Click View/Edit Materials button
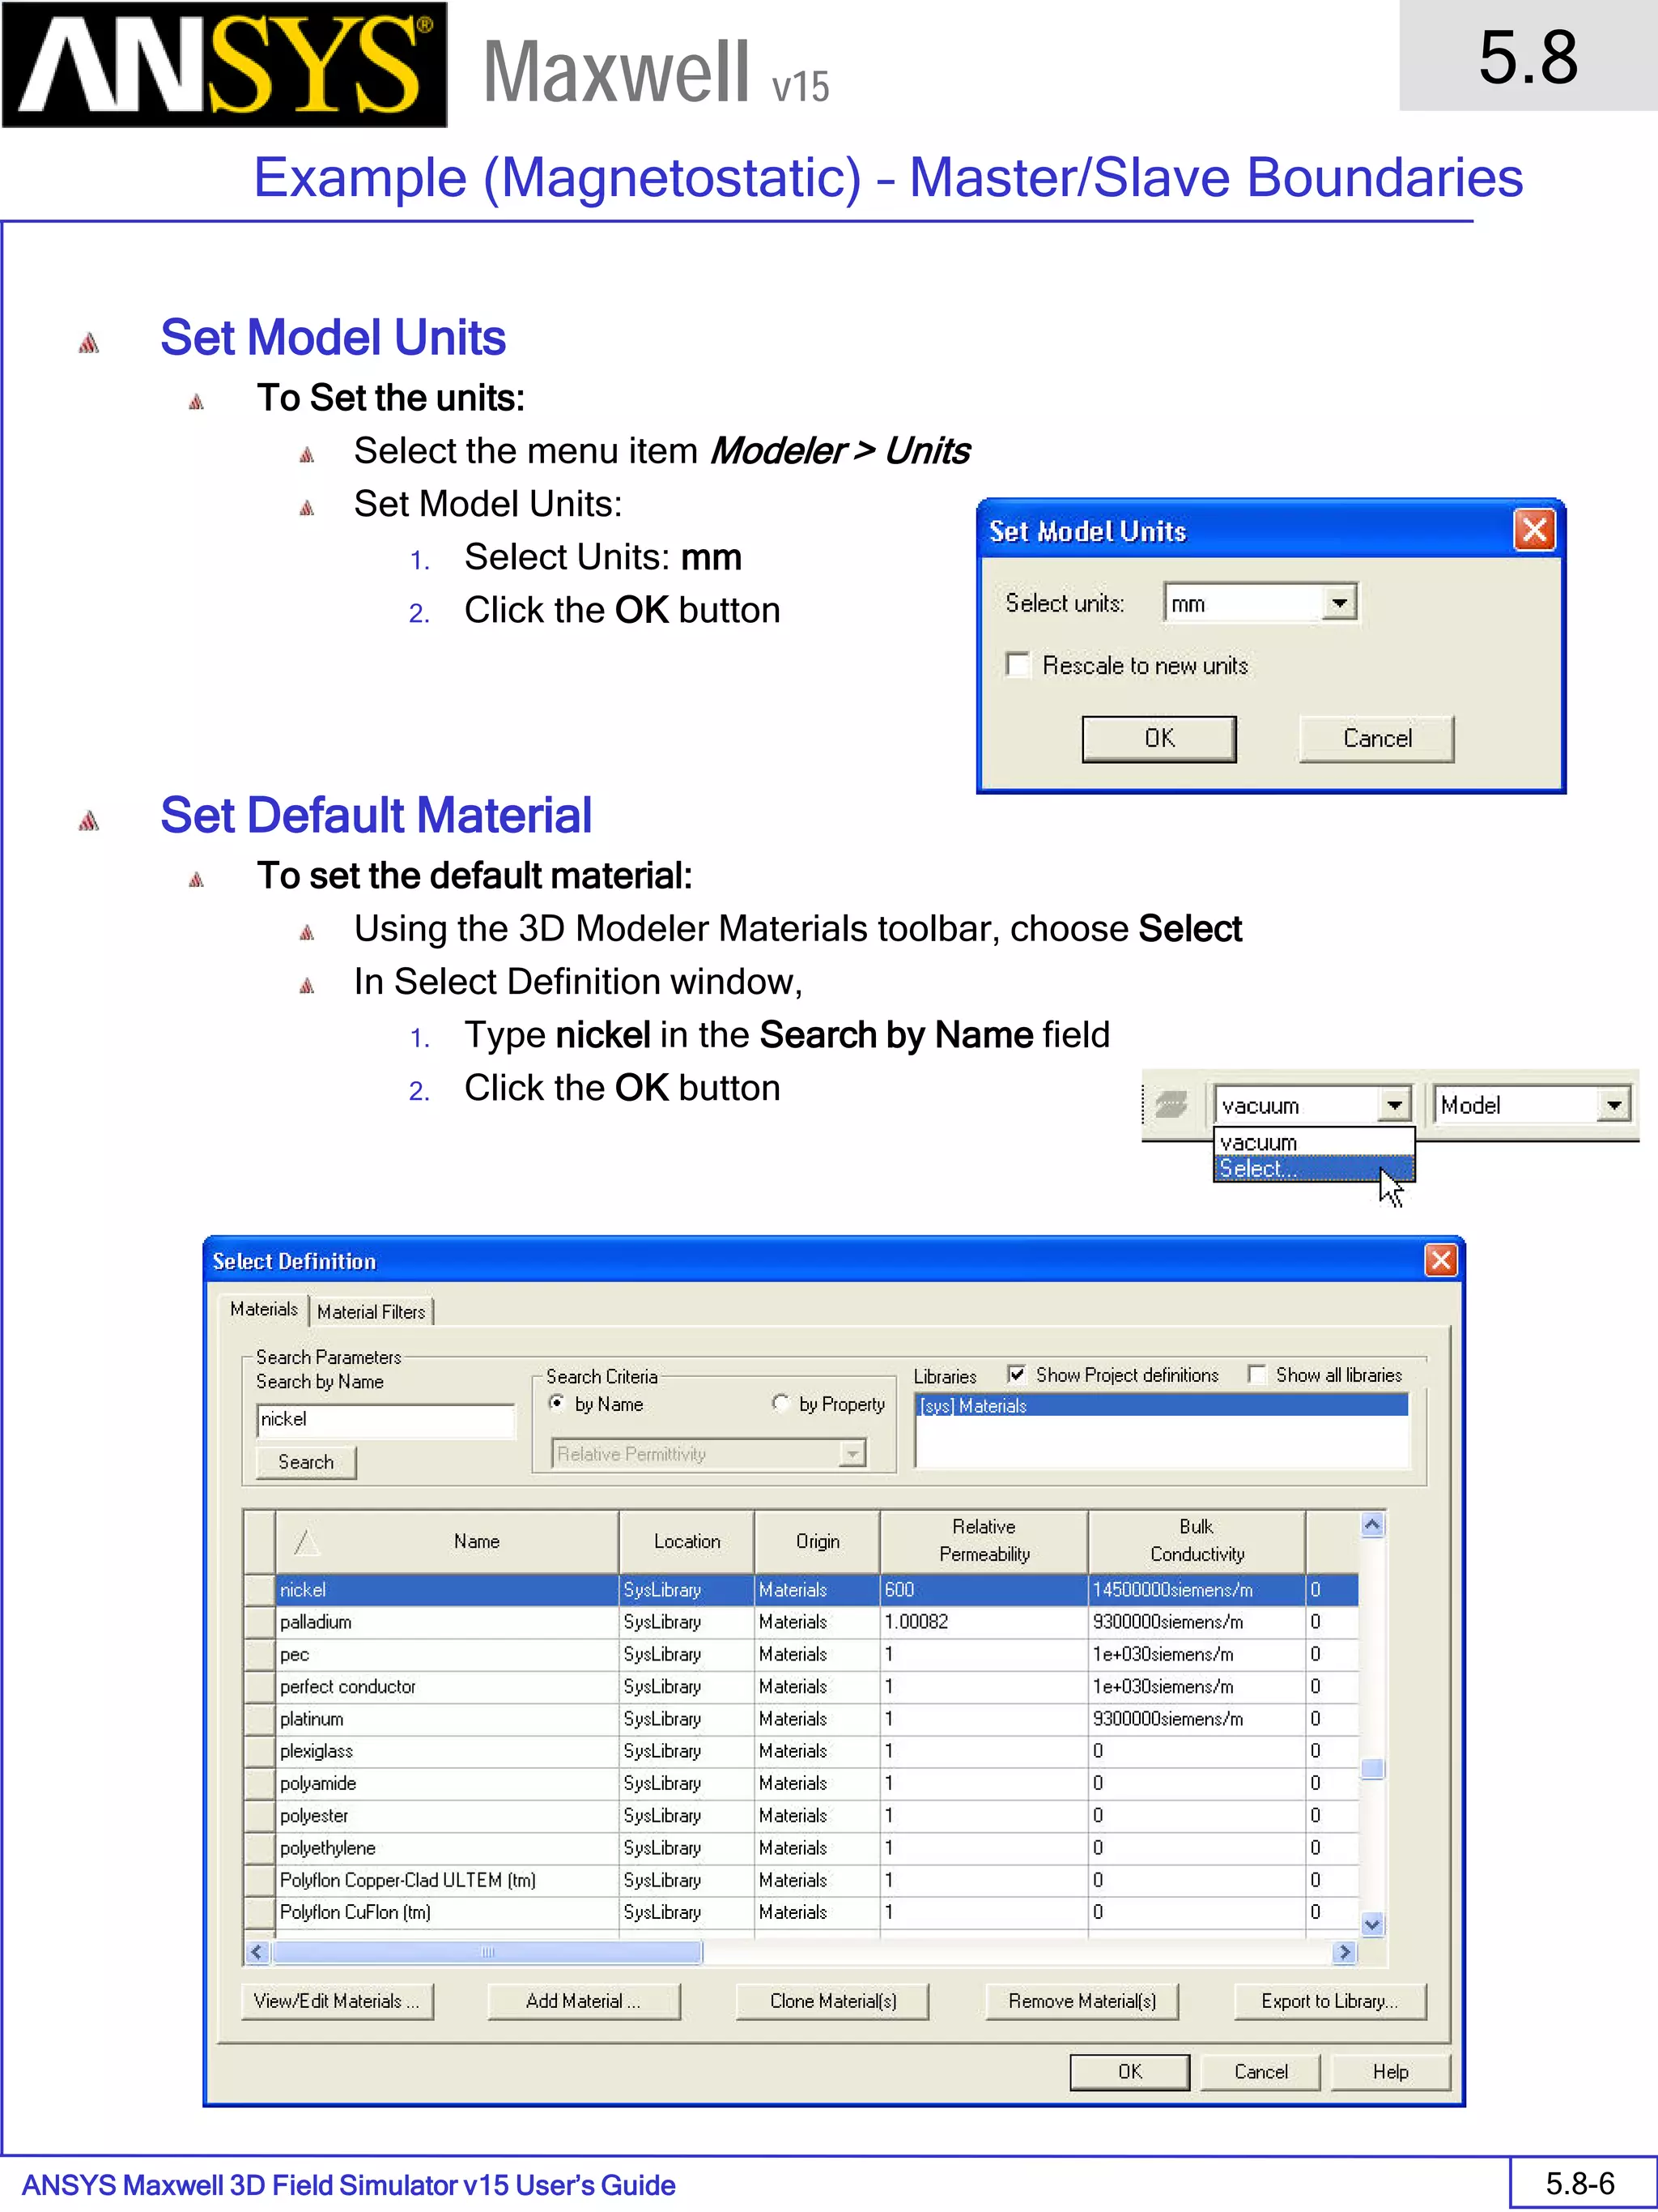This screenshot has height=2212, width=1658. (x=337, y=2001)
